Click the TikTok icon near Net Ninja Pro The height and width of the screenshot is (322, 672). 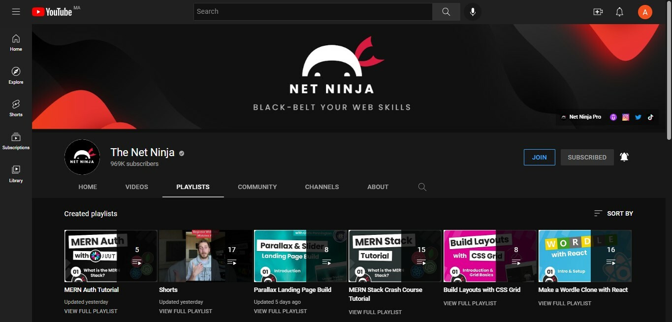(650, 117)
